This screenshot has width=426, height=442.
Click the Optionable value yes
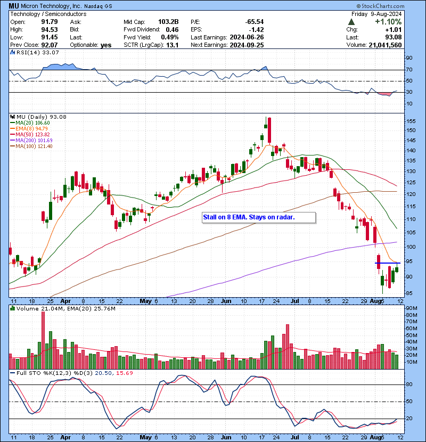pyautogui.click(x=106, y=45)
